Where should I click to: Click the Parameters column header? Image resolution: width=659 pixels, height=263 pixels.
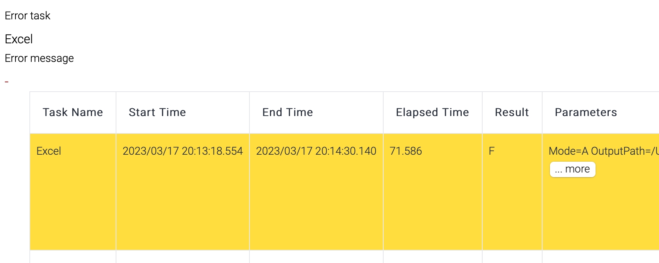586,113
